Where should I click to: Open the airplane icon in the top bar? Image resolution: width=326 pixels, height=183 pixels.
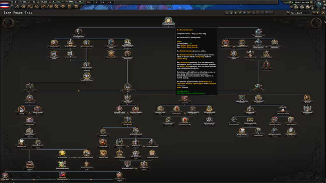coord(63,7)
